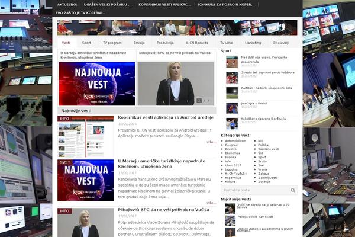
Task: Open the Zdravlje category
Action: click(264, 182)
